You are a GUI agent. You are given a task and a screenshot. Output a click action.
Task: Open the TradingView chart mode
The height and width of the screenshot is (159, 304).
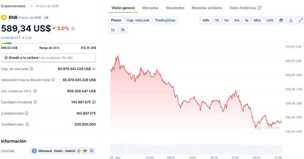coord(165,20)
